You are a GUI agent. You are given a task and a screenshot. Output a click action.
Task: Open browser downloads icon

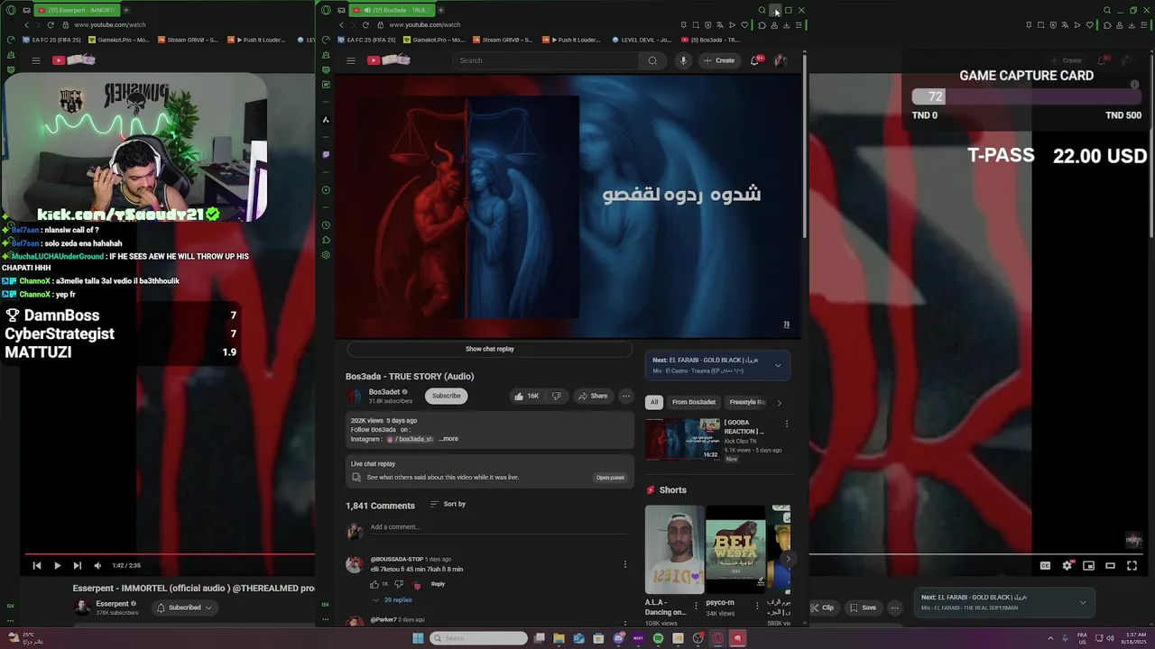tap(786, 25)
